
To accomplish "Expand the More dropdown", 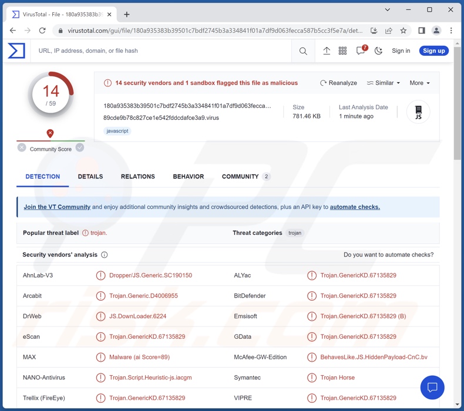I will [419, 83].
